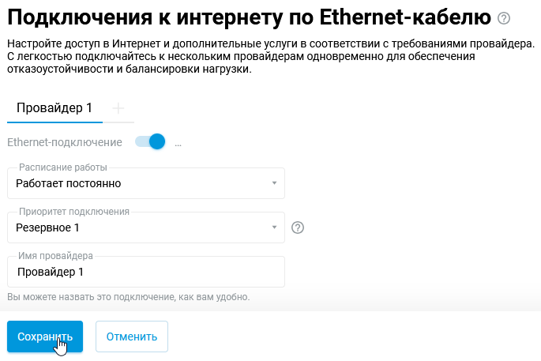The image size is (541, 361).
Task: Select the Провайдер 1 tab
Action: point(54,108)
